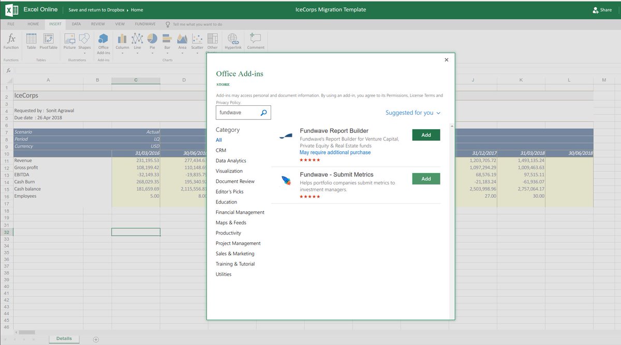
Task: Select the CRM category
Action: (x=221, y=150)
